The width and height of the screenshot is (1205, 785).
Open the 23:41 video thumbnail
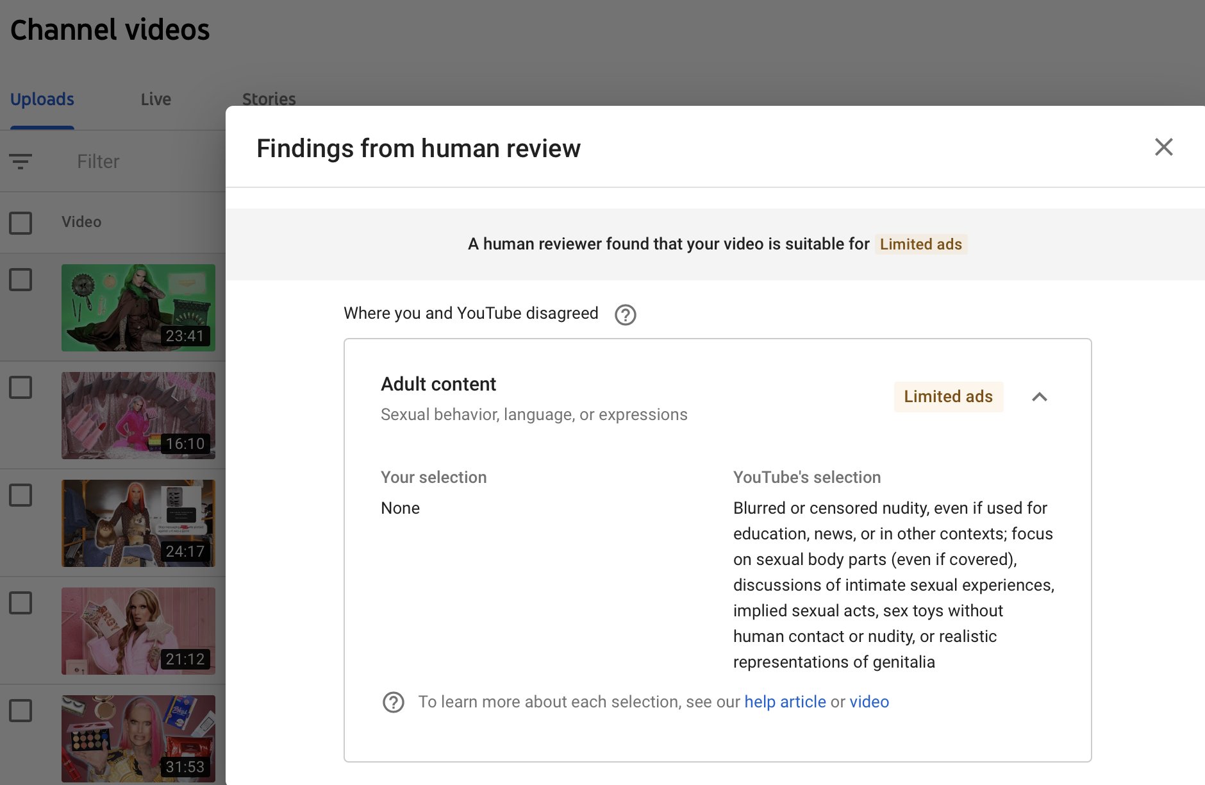point(138,308)
